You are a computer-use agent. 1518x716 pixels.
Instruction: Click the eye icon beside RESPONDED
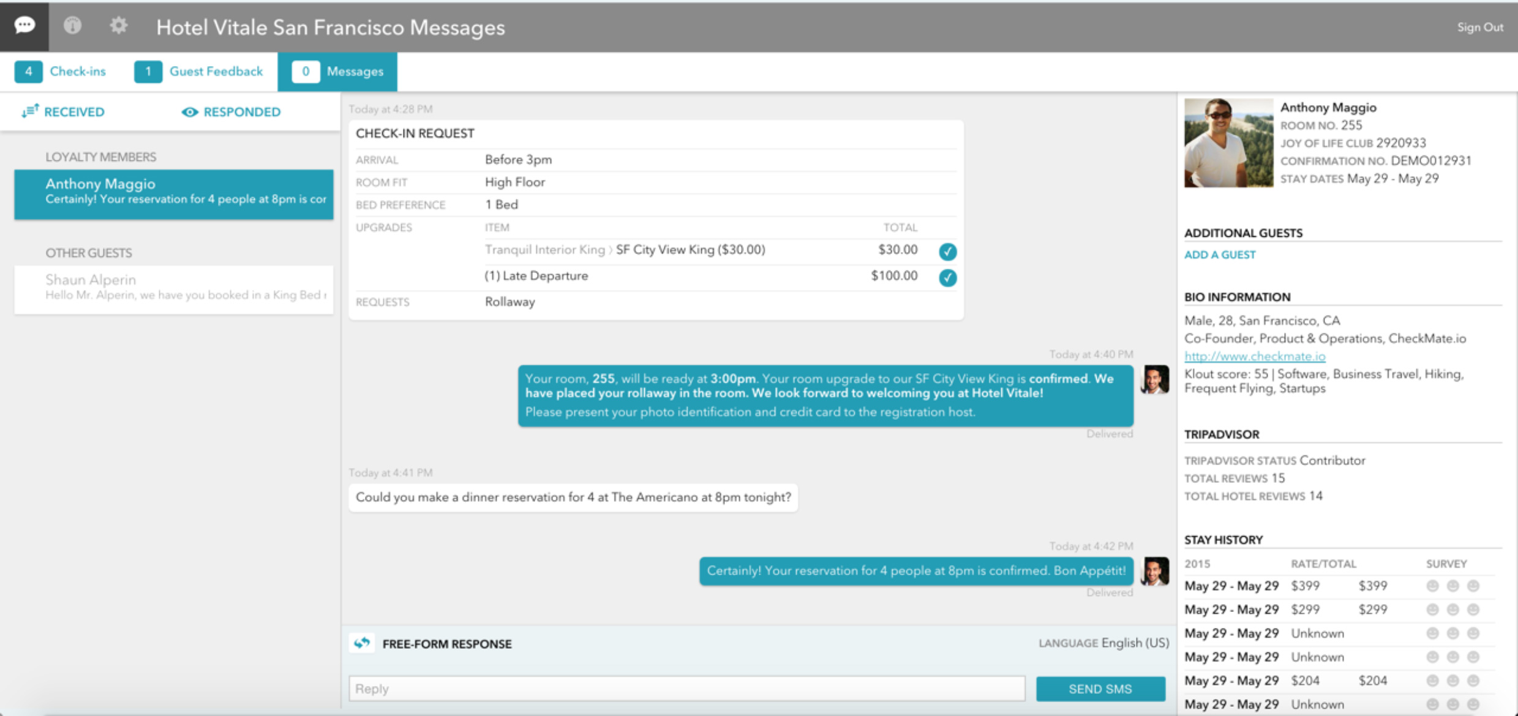tap(190, 112)
